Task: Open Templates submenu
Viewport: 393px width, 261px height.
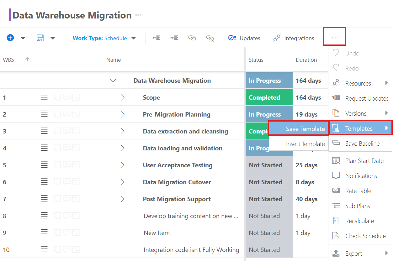Action: pyautogui.click(x=360, y=128)
